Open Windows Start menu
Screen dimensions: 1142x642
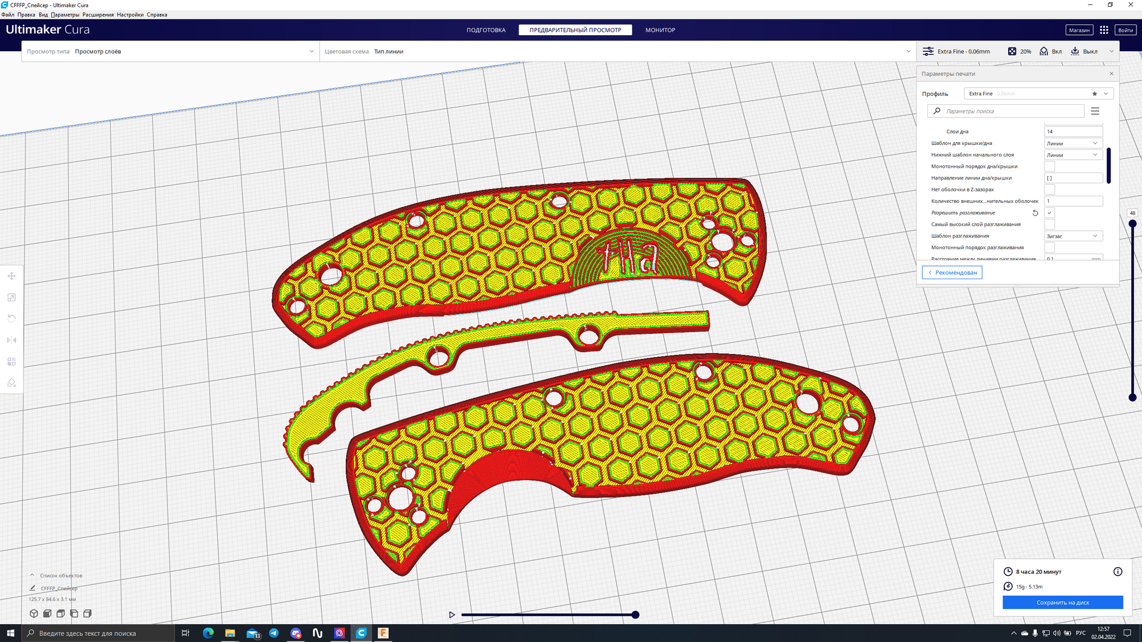11,633
